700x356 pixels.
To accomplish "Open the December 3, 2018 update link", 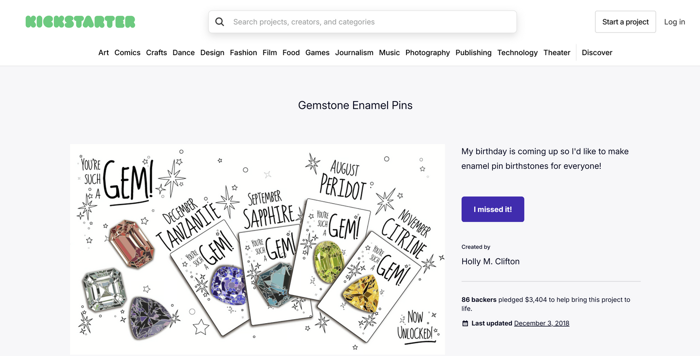I will point(542,324).
